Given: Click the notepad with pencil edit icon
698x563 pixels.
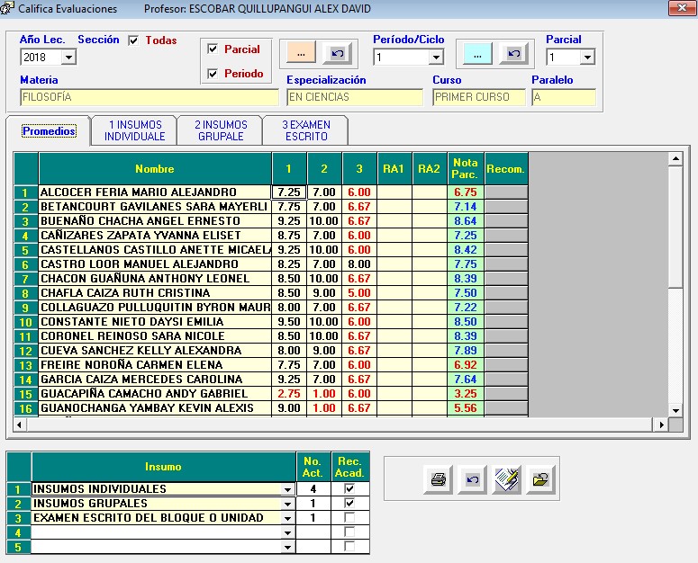Looking at the screenshot, I should point(506,480).
